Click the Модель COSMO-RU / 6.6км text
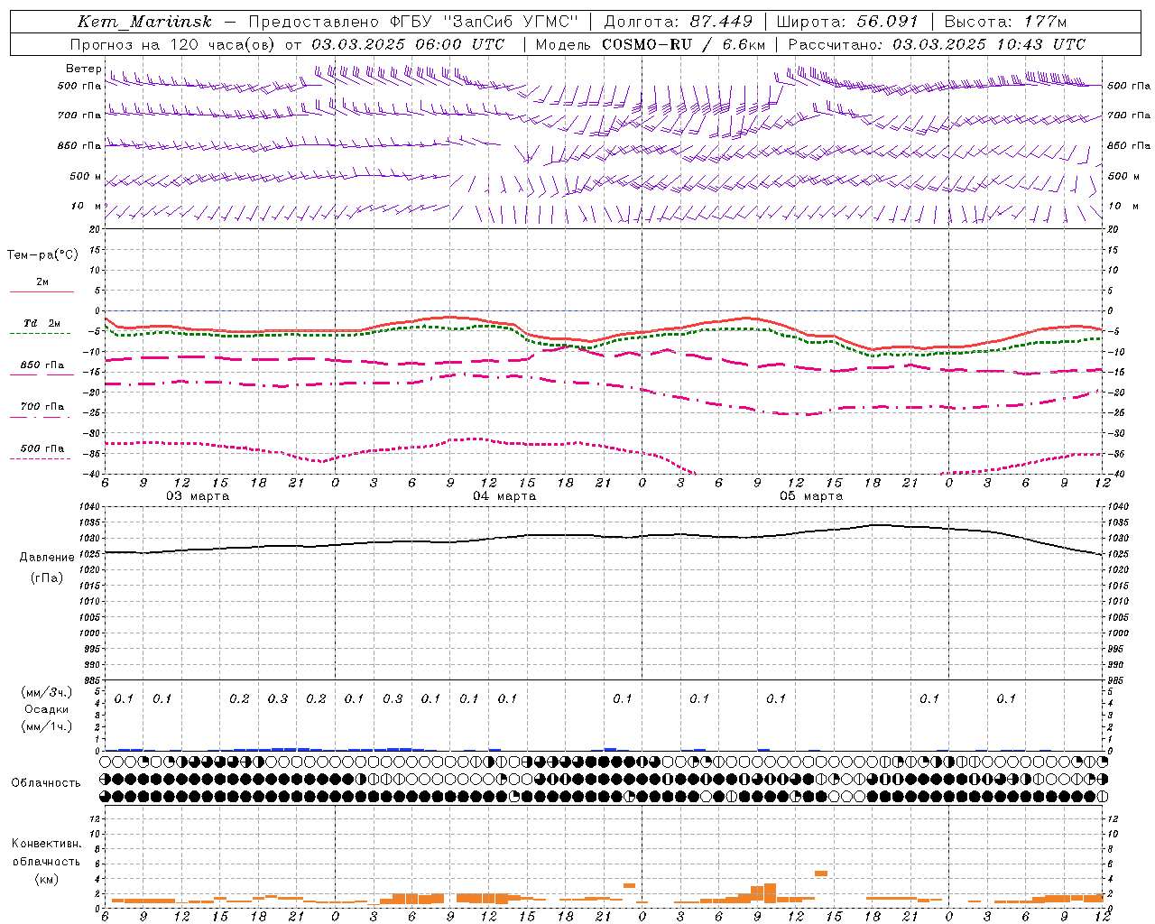Viewport: 1155px width, 924px height. pyautogui.click(x=651, y=44)
